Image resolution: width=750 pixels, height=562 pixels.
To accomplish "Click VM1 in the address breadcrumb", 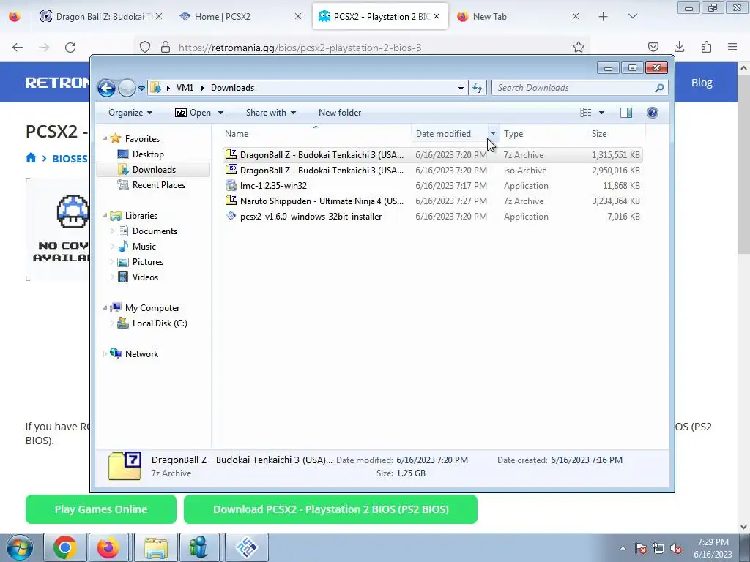I will [x=185, y=88].
